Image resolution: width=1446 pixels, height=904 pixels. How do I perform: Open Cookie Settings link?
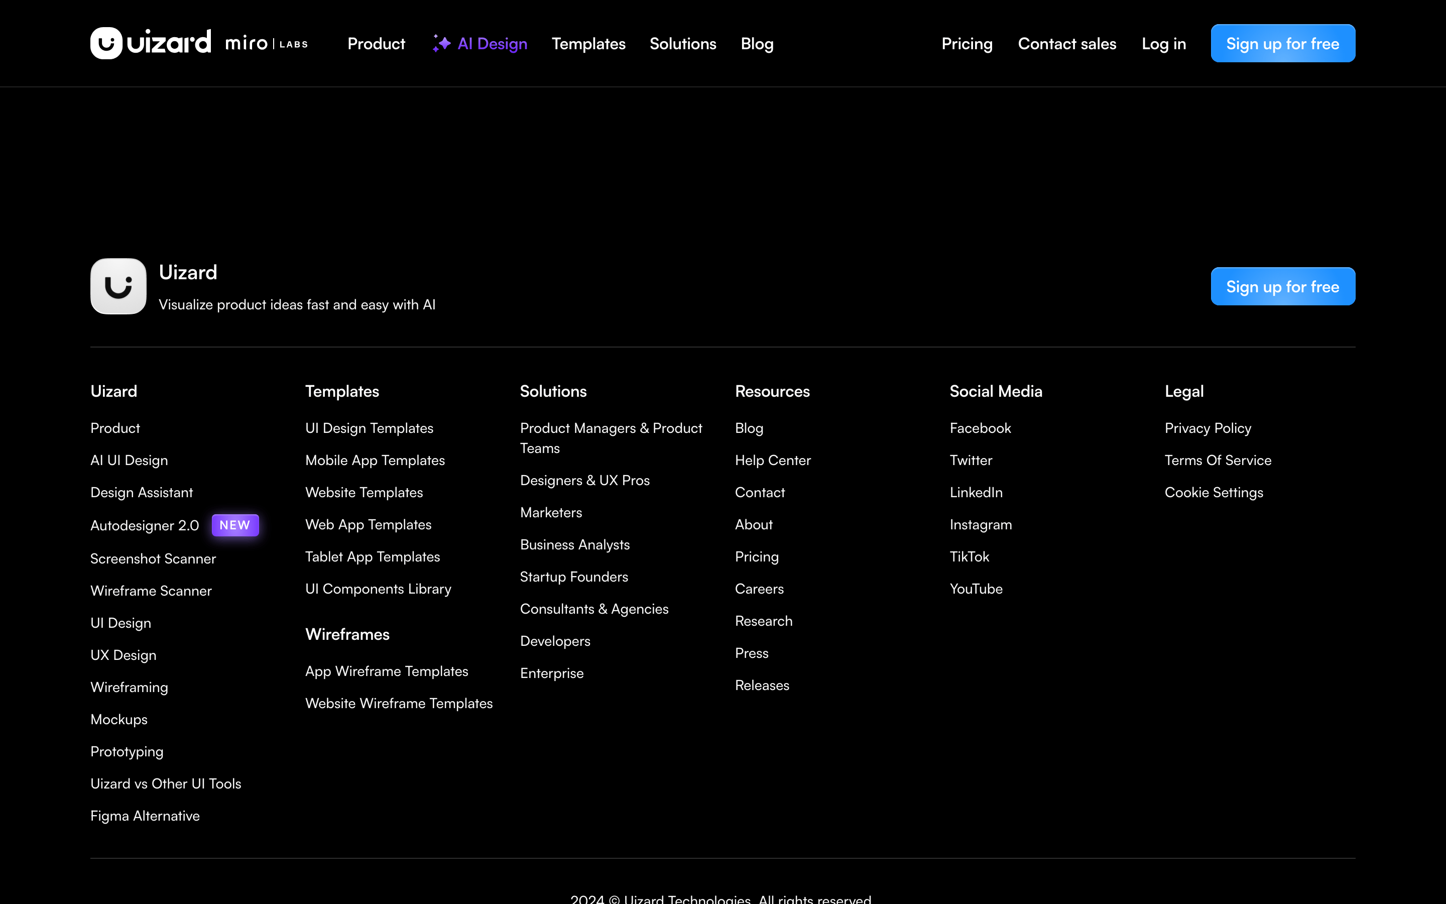pyautogui.click(x=1214, y=493)
